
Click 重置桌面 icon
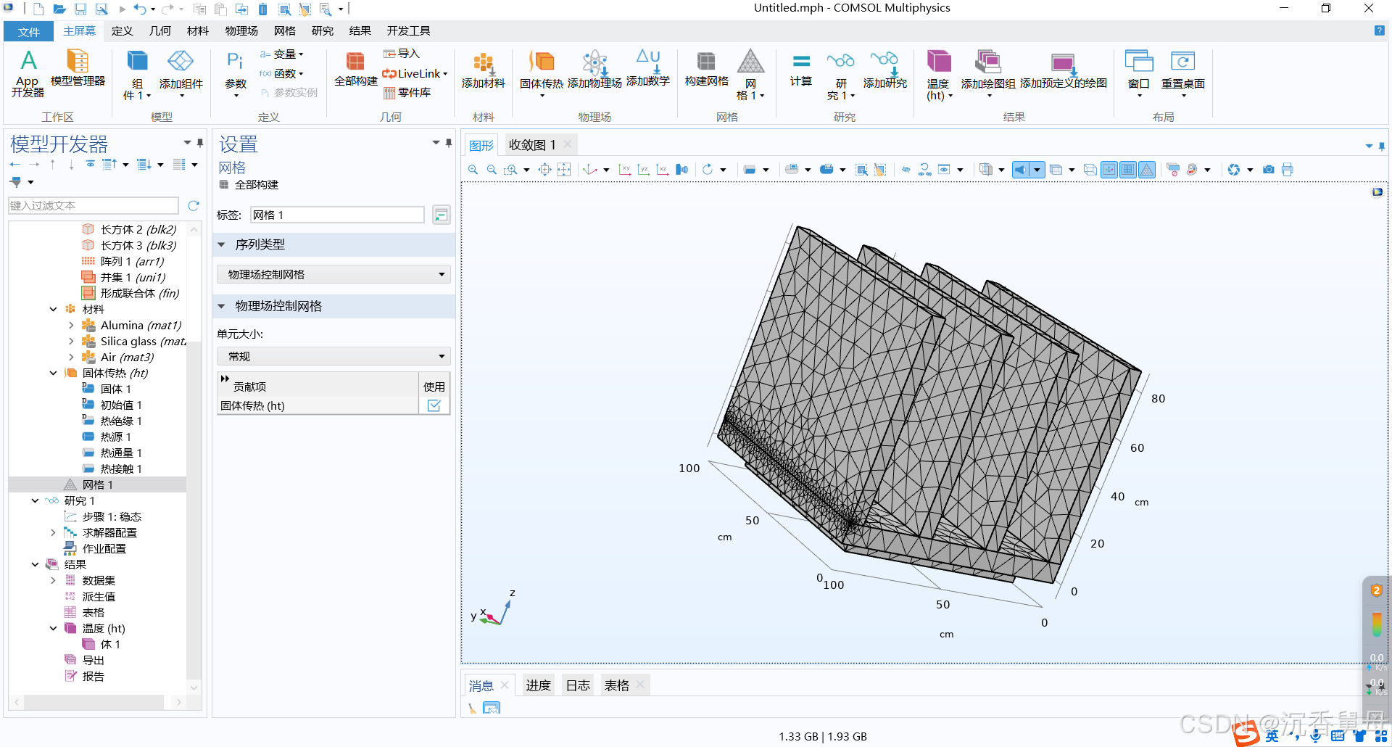[1183, 73]
